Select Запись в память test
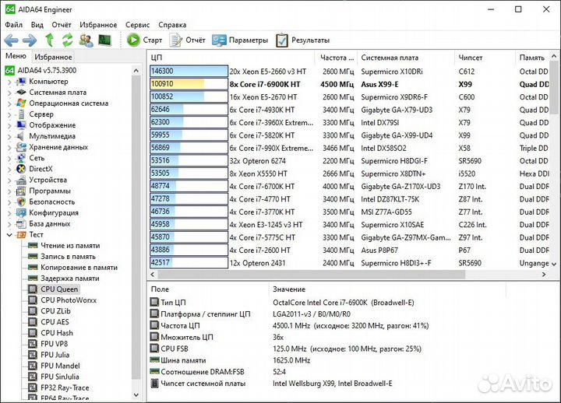Image resolution: width=561 pixels, height=403 pixels. 68,257
